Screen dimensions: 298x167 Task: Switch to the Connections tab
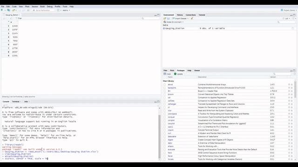pyautogui.click(x=190, y=15)
